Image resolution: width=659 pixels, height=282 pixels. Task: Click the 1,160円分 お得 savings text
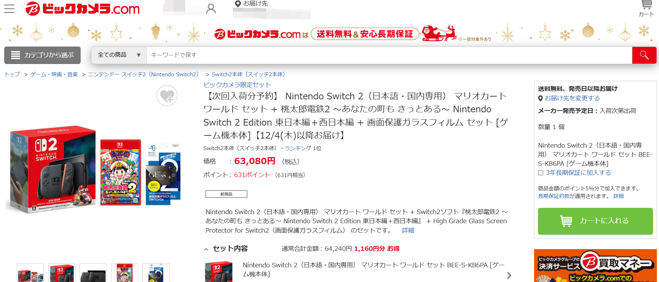pos(377,249)
